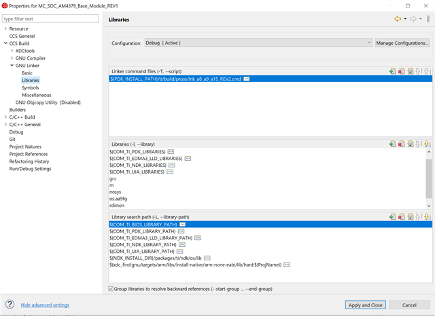
Task: Open the Configuration dropdown
Action: 258,43
